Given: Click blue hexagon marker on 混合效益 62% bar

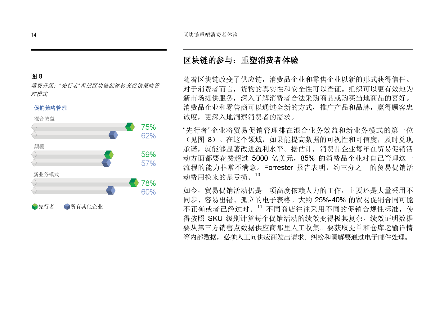Looking at the screenshot, I should (113, 135).
